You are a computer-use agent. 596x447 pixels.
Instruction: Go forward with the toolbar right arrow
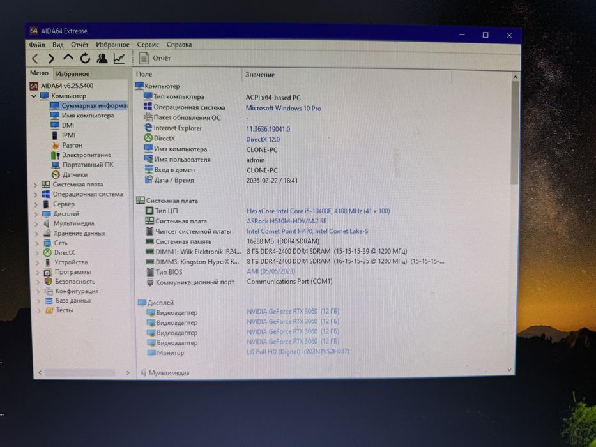point(51,59)
